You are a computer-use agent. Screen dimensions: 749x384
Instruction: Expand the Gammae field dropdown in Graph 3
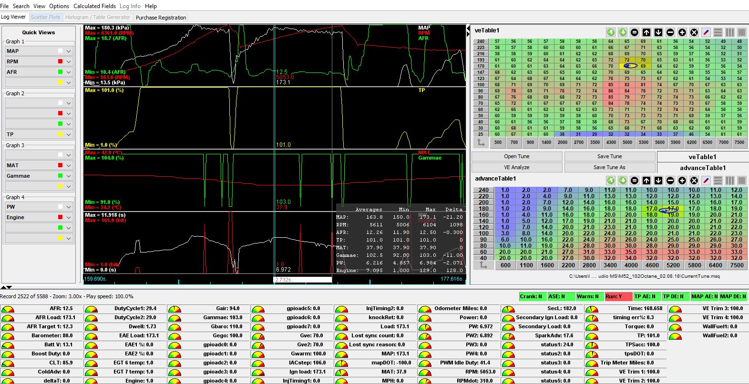(x=69, y=176)
